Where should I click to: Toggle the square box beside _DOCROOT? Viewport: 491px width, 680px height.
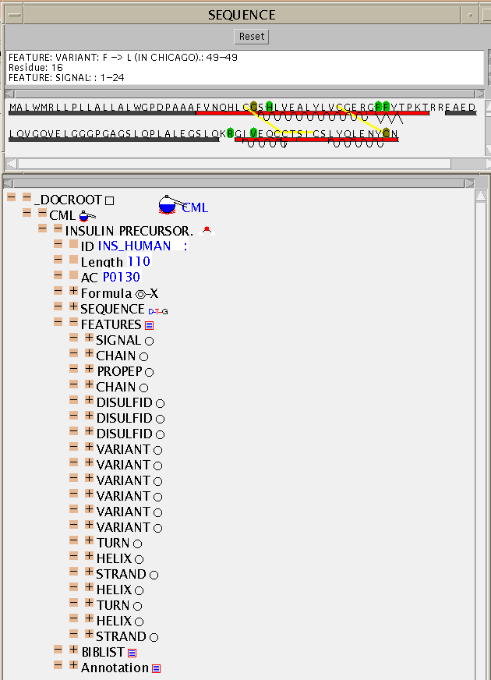point(110,200)
